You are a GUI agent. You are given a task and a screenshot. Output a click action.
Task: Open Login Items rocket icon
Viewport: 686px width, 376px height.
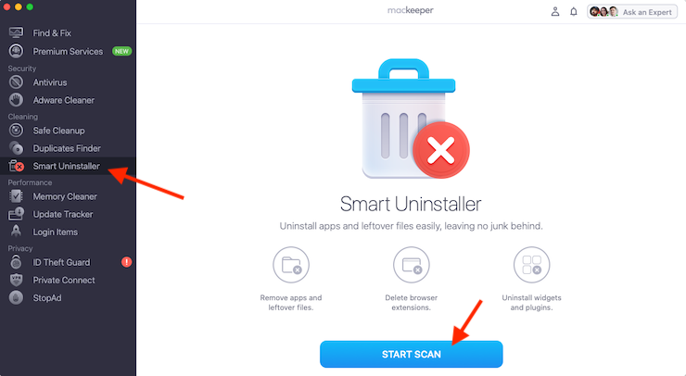16,232
